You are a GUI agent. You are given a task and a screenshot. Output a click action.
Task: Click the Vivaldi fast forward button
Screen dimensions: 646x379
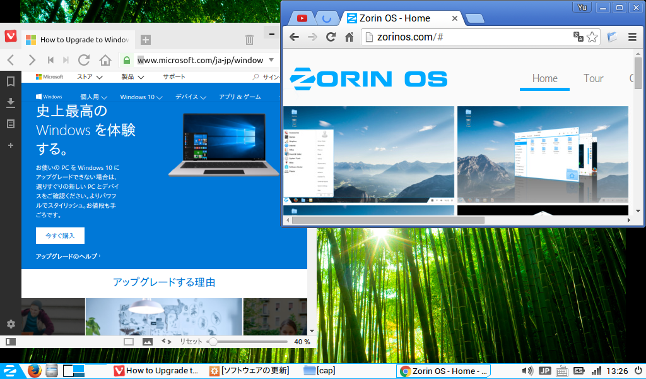[x=66, y=60]
